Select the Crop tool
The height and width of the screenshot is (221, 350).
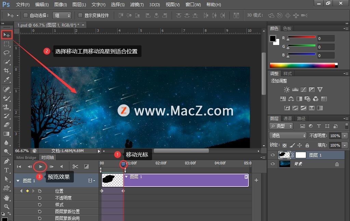(6, 71)
